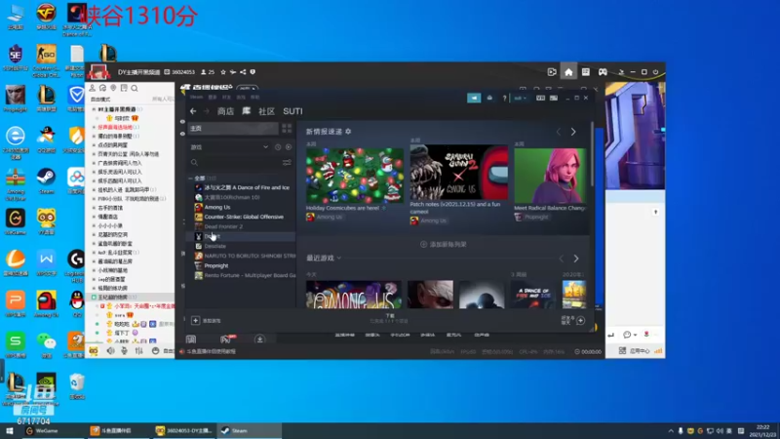Open 应用中心 app center link
Screen dimensions: 780x439
pyautogui.click(x=640, y=351)
